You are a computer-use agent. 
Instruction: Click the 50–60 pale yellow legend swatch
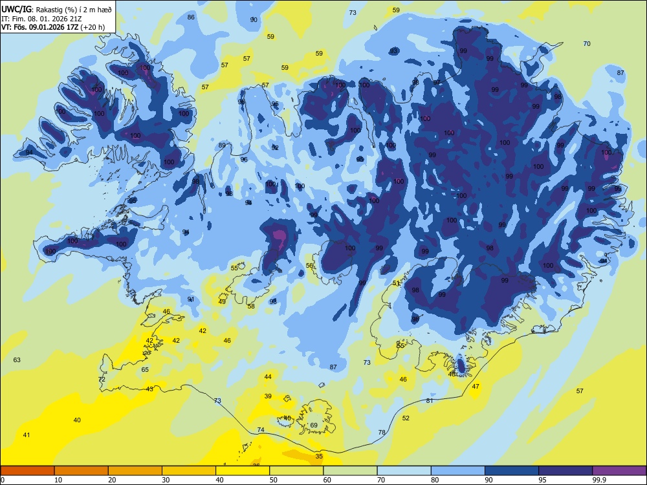pos(296,471)
